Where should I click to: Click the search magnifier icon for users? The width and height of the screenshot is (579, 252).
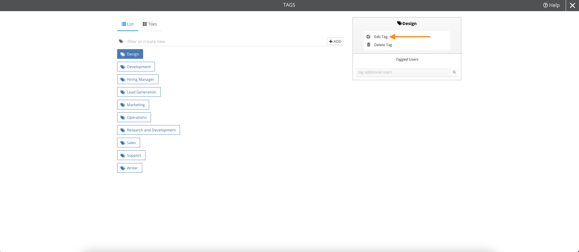[x=454, y=72]
